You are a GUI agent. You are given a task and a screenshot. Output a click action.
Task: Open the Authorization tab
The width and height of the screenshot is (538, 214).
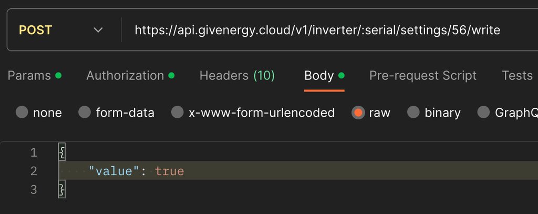(x=125, y=76)
